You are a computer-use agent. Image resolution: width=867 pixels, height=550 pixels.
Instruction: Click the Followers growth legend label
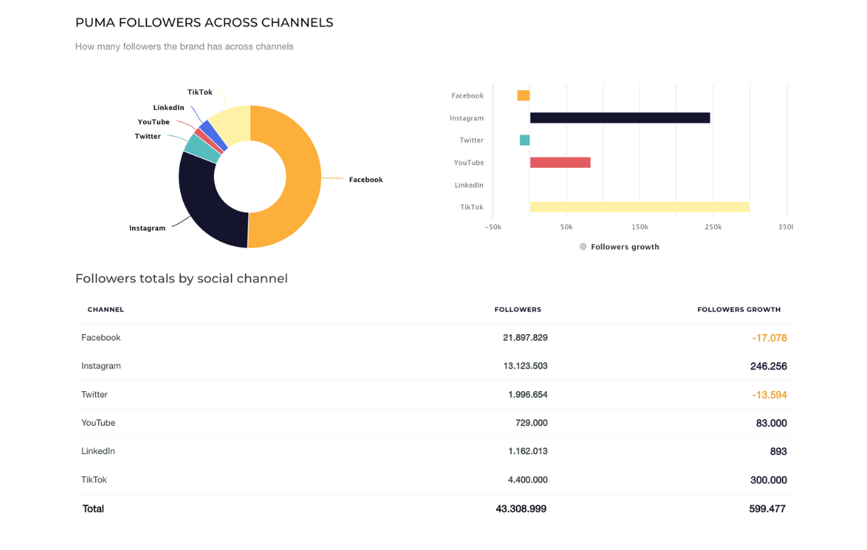tap(625, 247)
